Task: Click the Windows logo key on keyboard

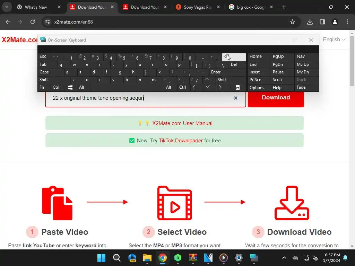Action: click(x=70, y=87)
